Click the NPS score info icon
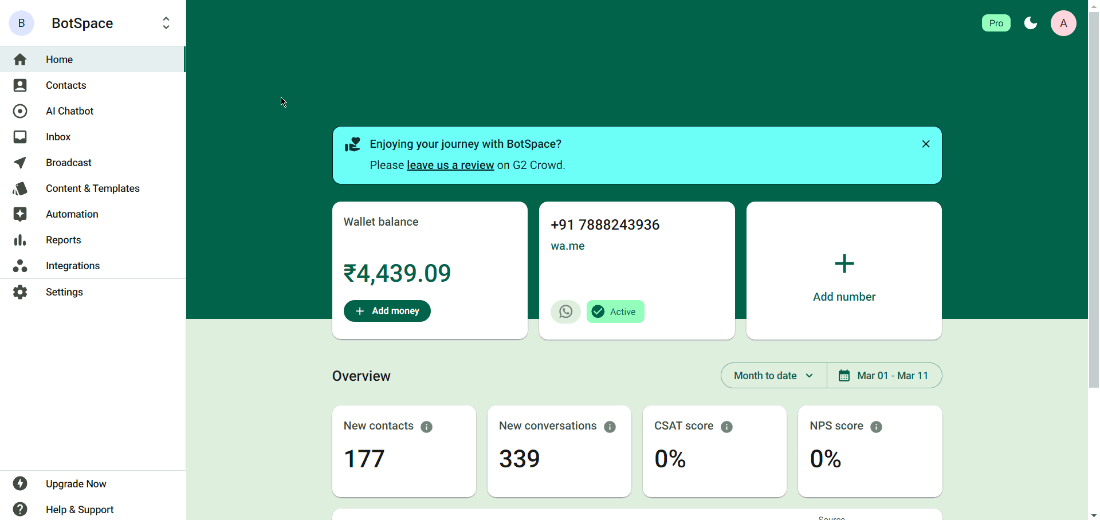The image size is (1100, 520). [x=877, y=427]
